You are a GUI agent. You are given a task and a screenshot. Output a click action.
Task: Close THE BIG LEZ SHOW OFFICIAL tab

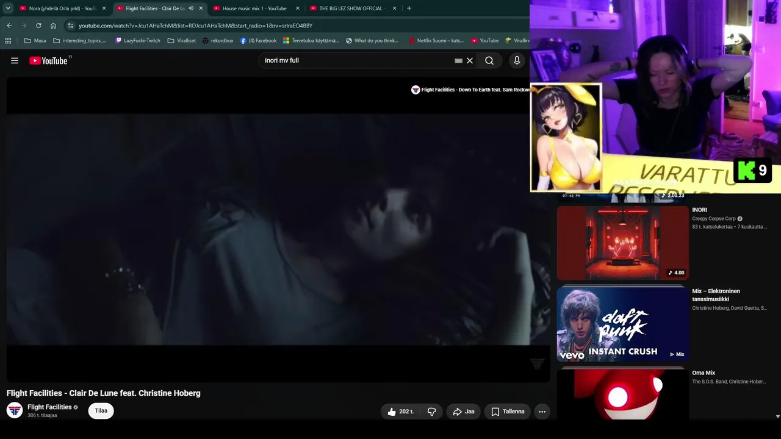395,9
